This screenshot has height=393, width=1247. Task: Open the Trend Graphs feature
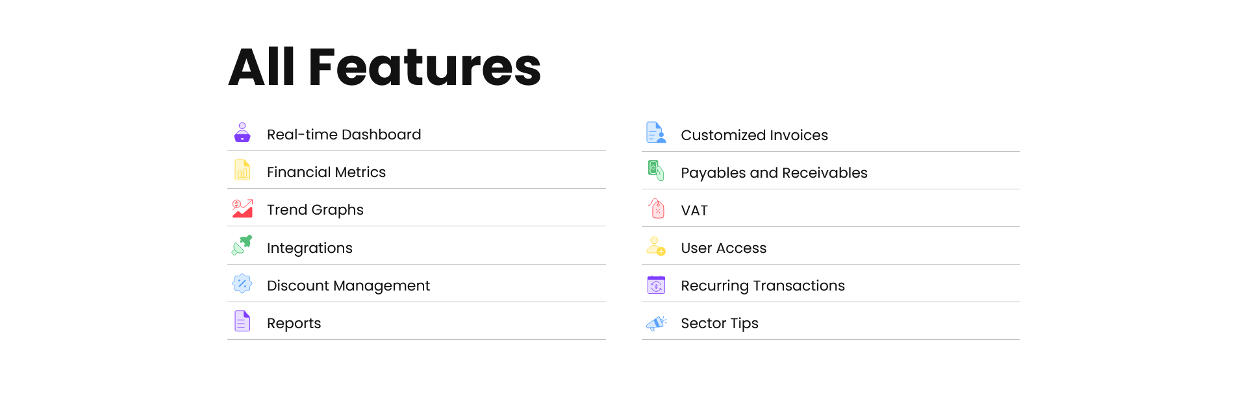pos(315,210)
